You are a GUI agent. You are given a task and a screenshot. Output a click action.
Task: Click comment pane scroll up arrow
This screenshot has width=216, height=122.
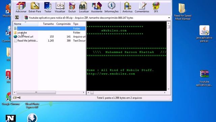pyautogui.click(x=168, y=23)
